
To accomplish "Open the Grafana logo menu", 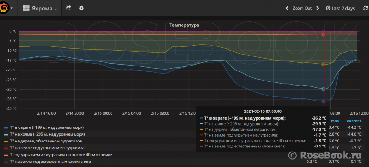I will coord(4,8).
